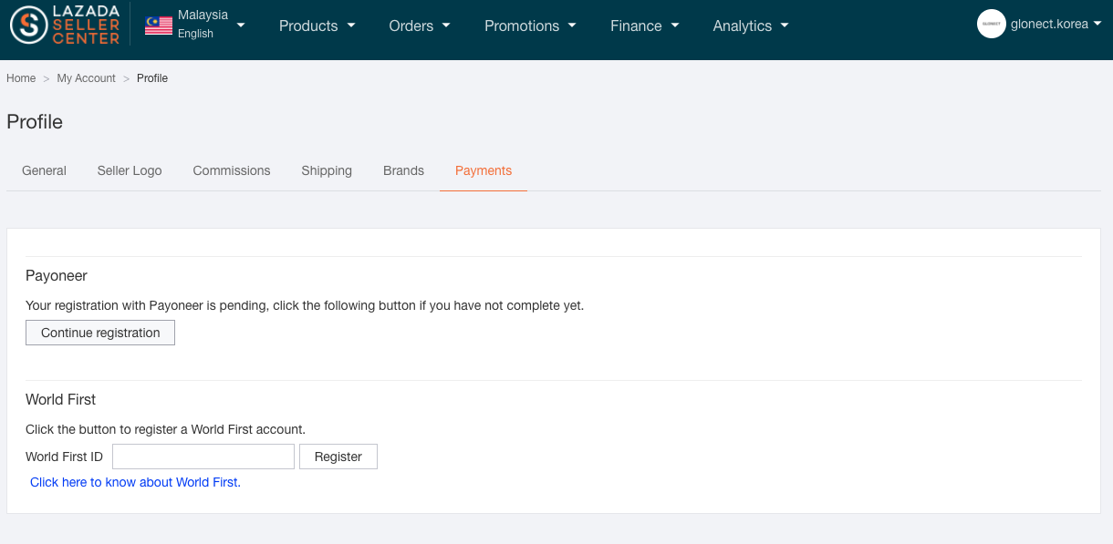Click the glonect.korea profile avatar
This screenshot has width=1113, height=544.
pos(991,24)
